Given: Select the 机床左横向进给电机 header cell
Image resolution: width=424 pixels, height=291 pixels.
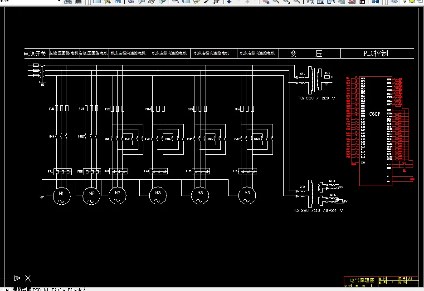Looking at the screenshot, I should coord(128,53).
